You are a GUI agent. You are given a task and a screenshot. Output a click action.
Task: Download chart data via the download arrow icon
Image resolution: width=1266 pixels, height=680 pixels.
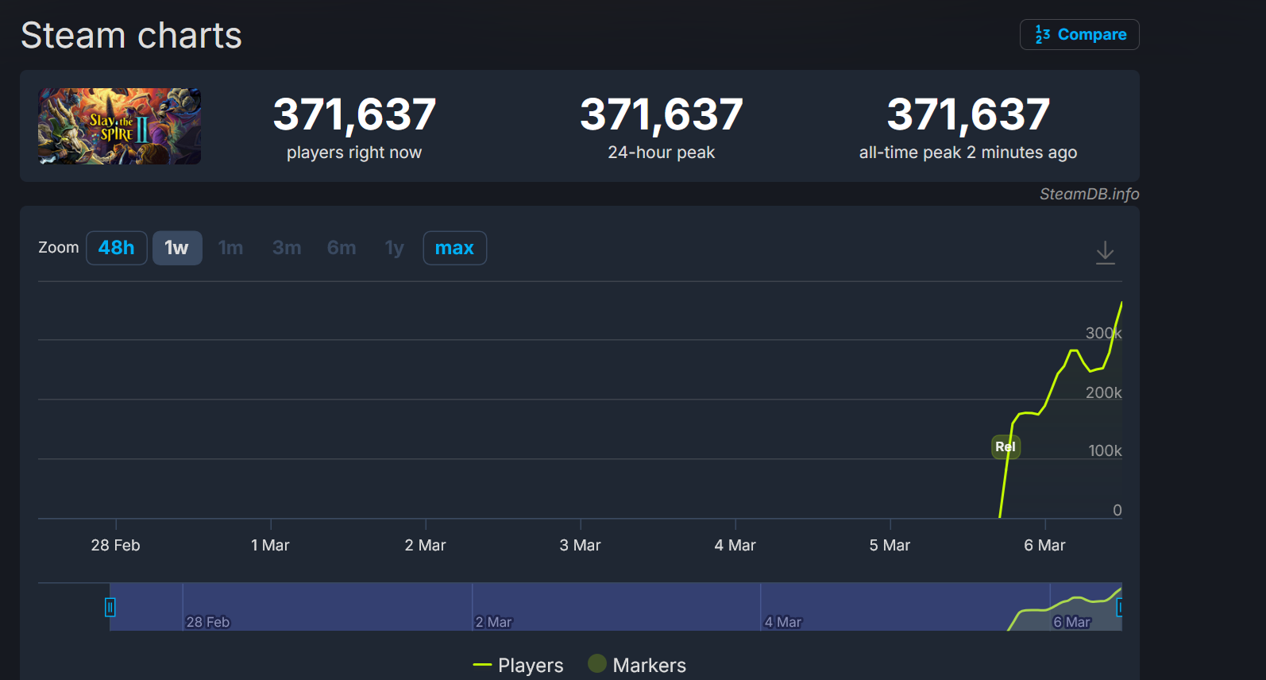(1105, 253)
